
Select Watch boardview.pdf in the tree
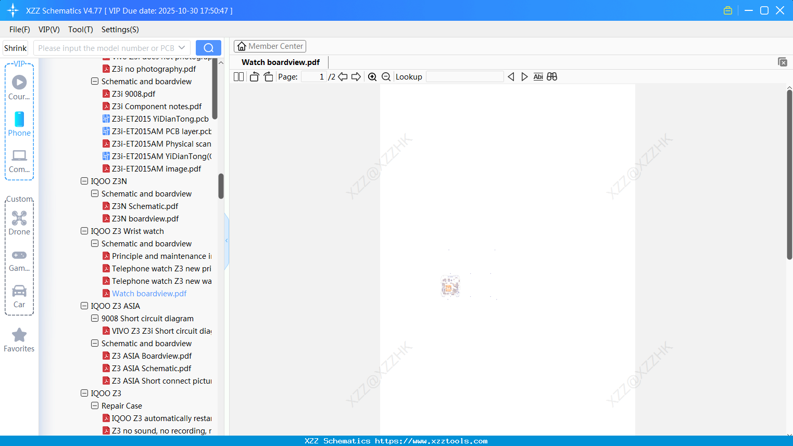[x=149, y=294]
